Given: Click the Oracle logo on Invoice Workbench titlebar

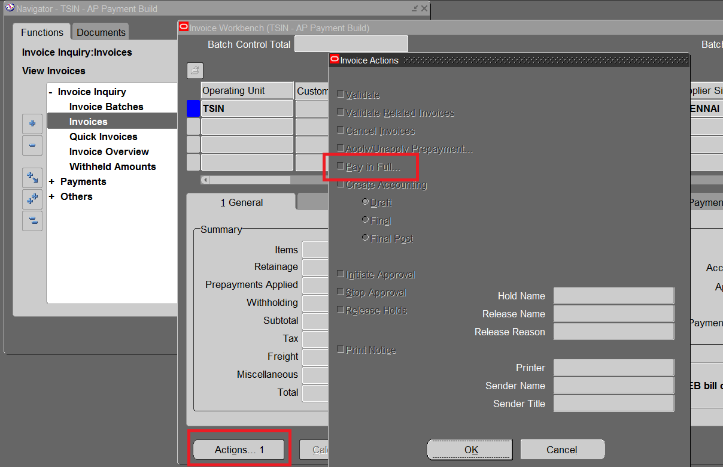Looking at the screenshot, I should pos(183,27).
